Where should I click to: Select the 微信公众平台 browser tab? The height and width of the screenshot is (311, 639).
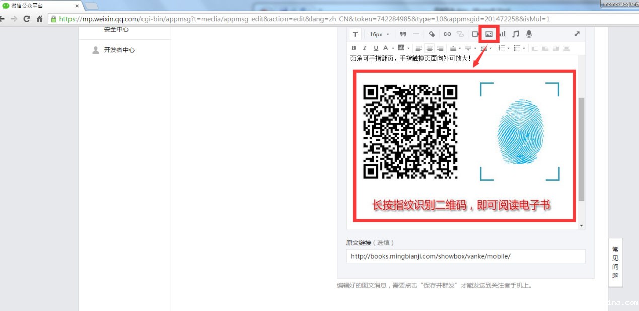point(40,6)
